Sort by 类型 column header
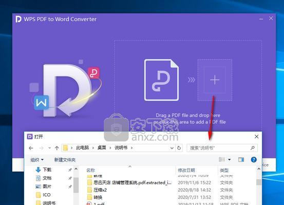 point(224,170)
